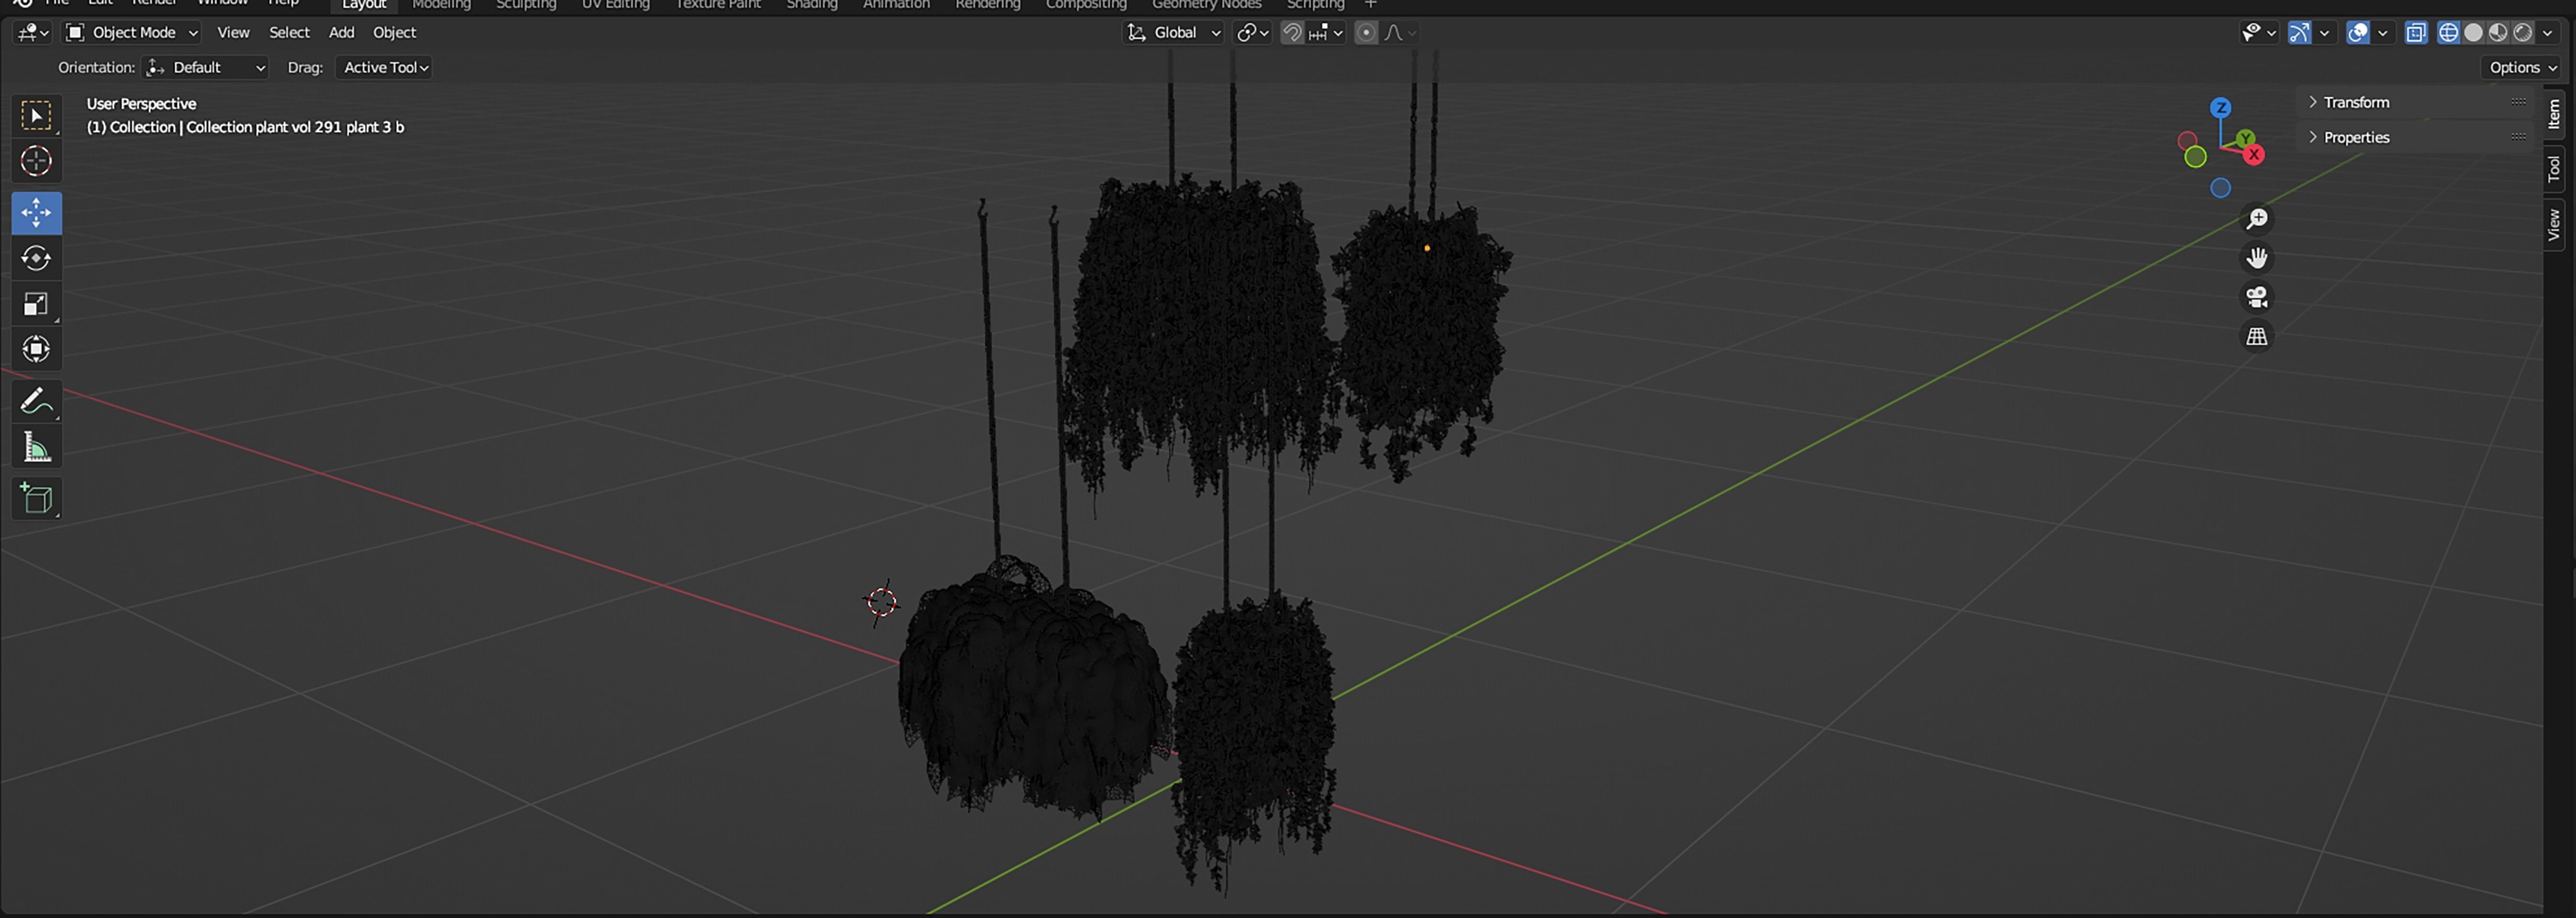Add a new workspace with plus button
The height and width of the screenshot is (918, 2576).
[x=1371, y=5]
